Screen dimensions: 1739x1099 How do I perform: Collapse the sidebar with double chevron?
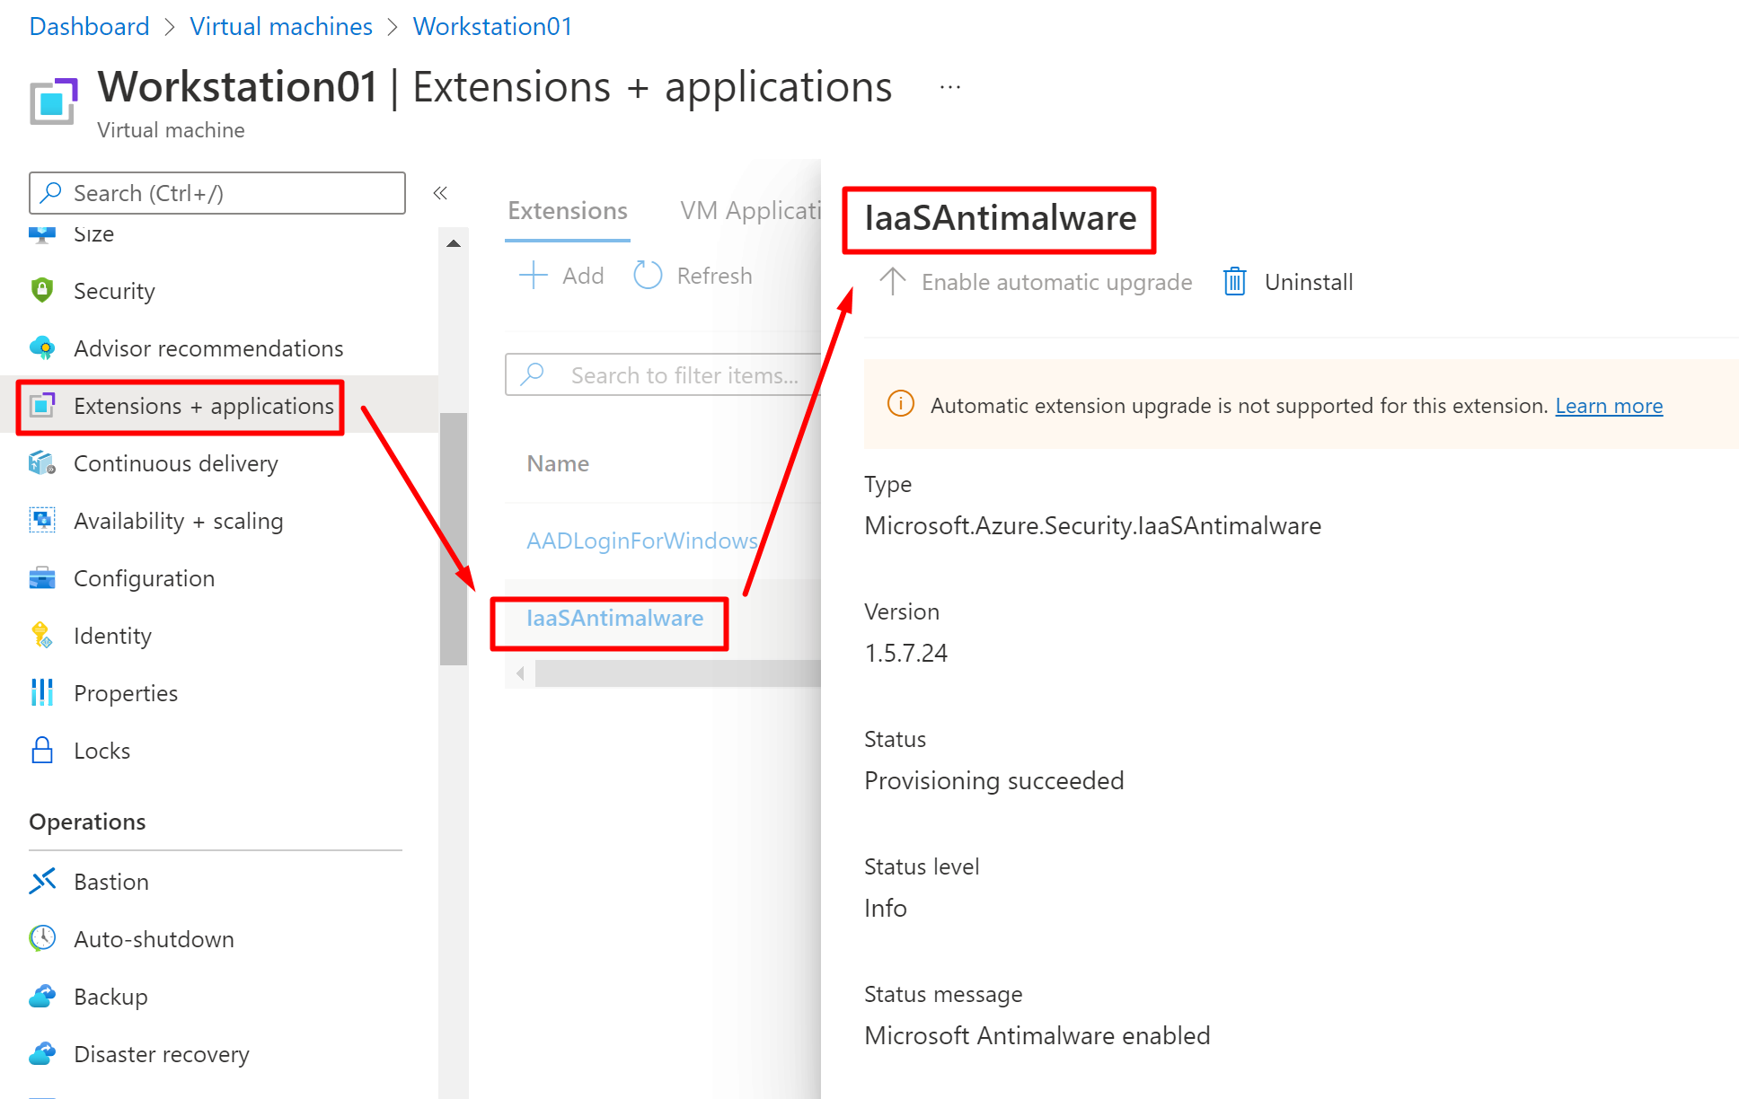tap(440, 193)
